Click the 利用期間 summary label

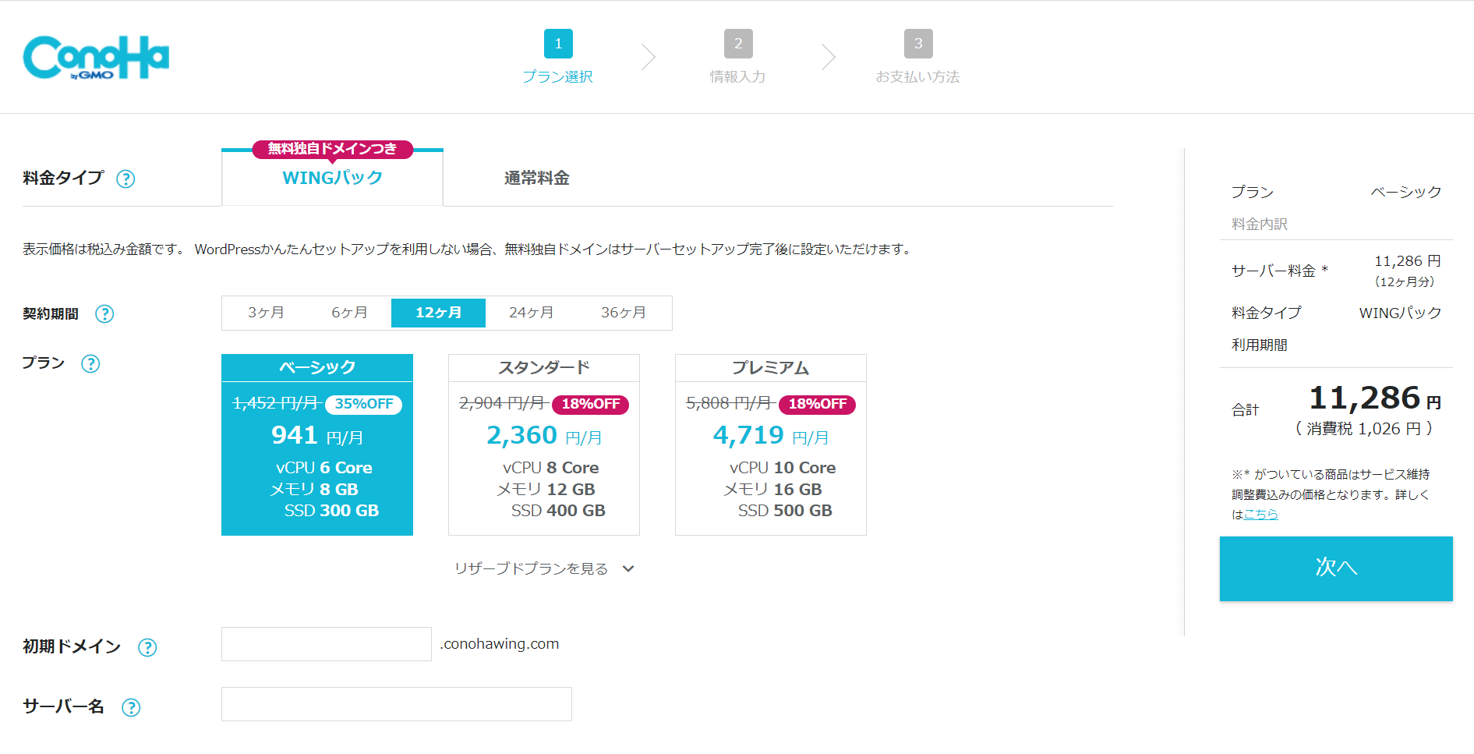(x=1259, y=345)
